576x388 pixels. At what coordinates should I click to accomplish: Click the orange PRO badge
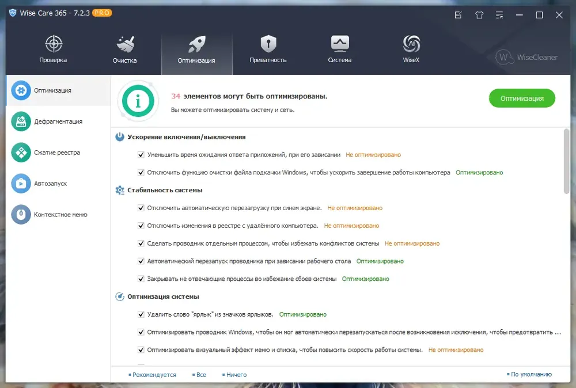click(x=102, y=13)
